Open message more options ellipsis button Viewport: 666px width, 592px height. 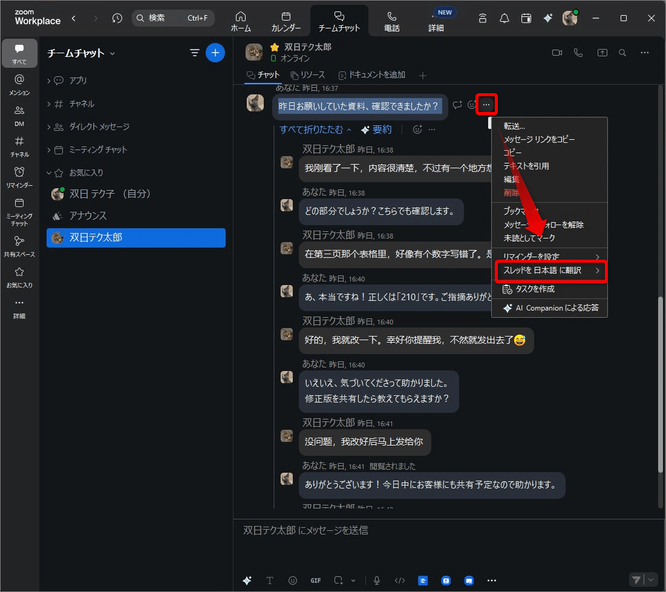click(x=486, y=105)
